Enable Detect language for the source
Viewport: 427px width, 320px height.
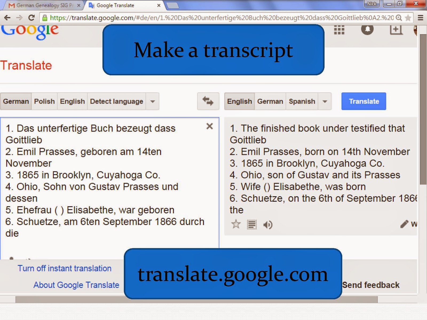[x=116, y=101]
